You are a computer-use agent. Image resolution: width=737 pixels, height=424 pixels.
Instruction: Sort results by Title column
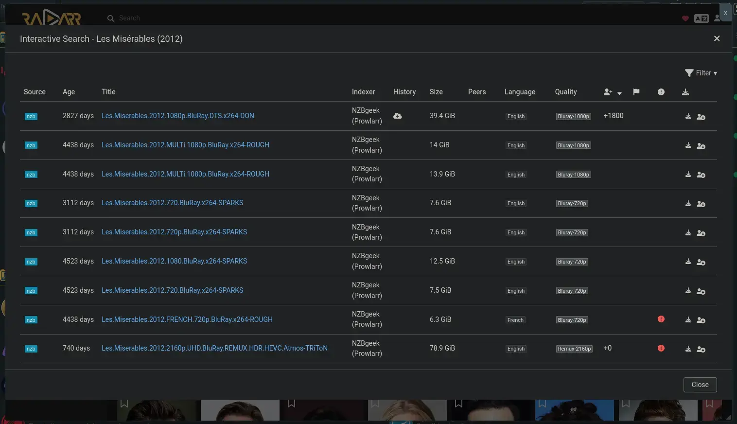(108, 92)
